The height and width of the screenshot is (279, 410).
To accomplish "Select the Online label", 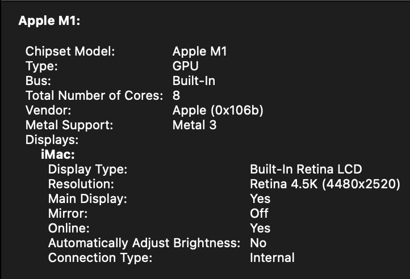I will [x=69, y=229].
